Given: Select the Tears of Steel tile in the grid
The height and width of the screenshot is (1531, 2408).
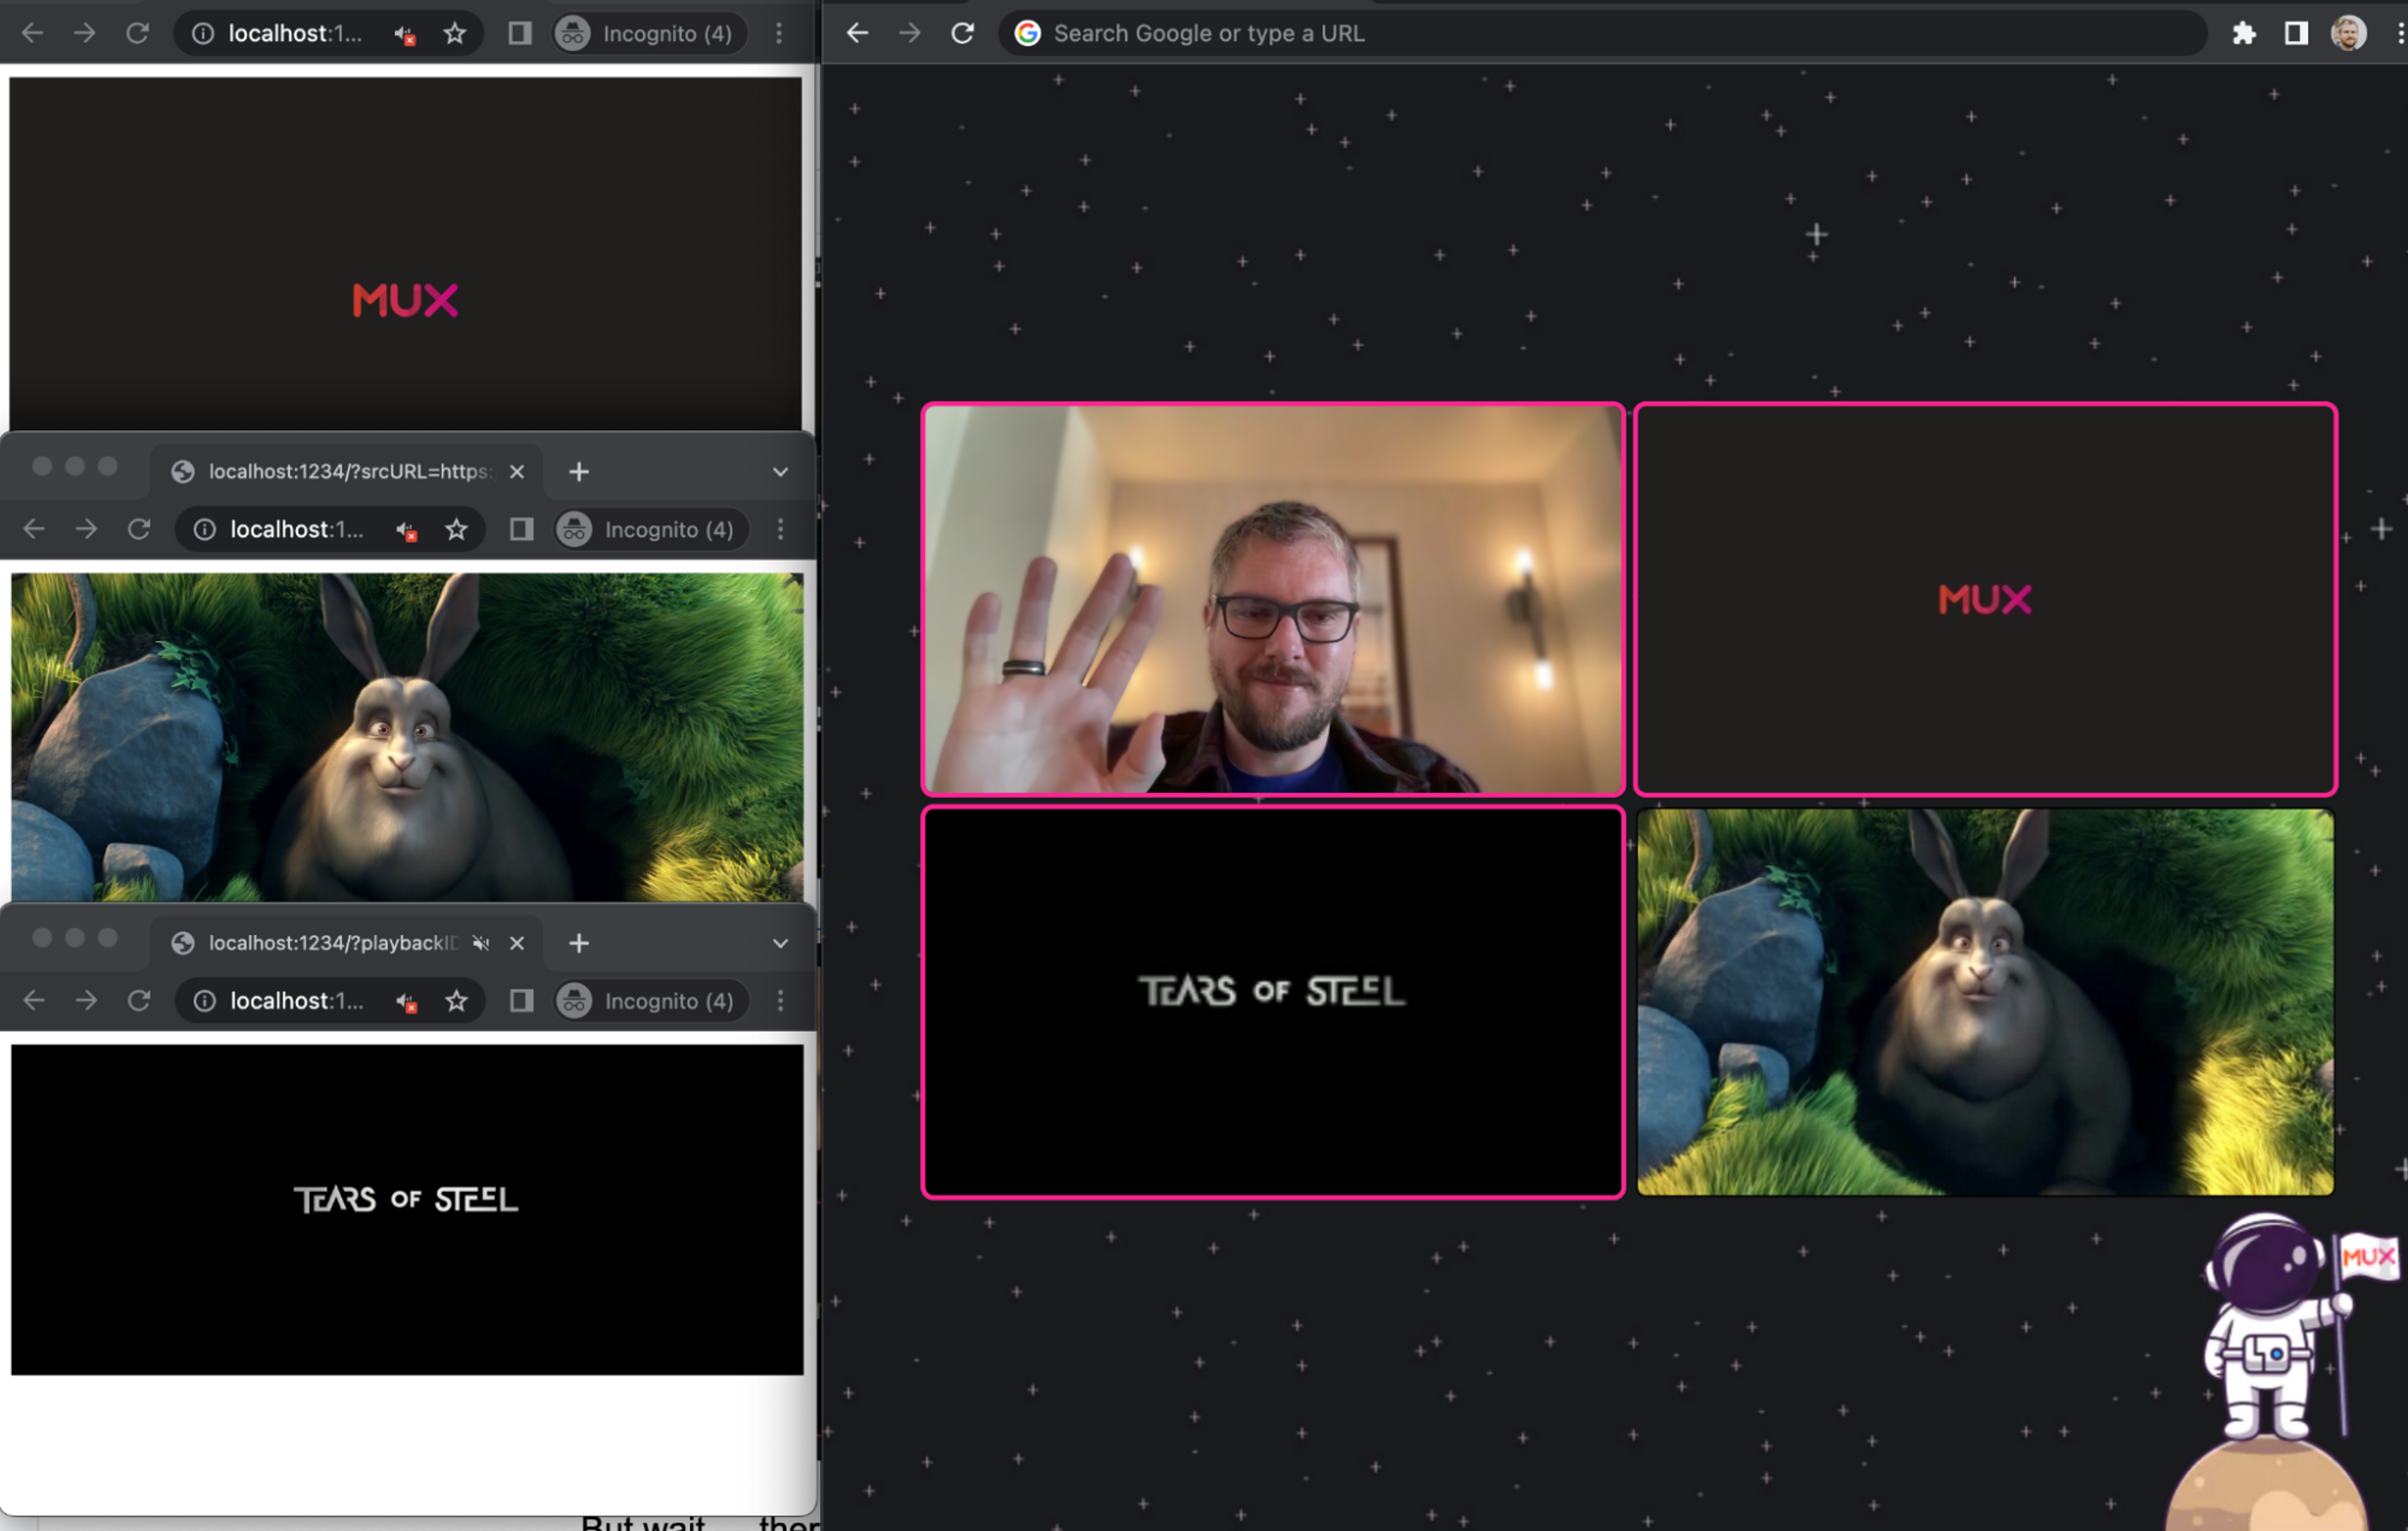Looking at the screenshot, I should (1273, 1002).
